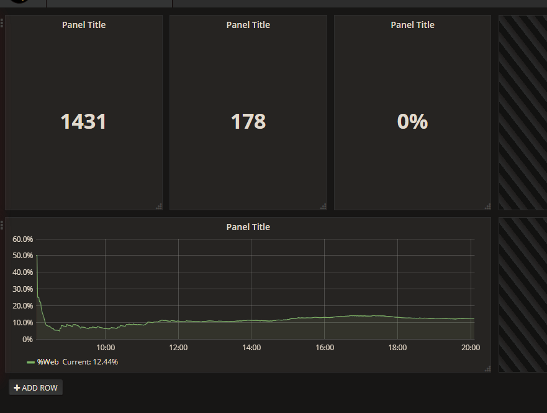Screen dimensions: 547x413
Task: Click the "Current: 12.44%" legend value
Action: pyautogui.click(x=92, y=361)
